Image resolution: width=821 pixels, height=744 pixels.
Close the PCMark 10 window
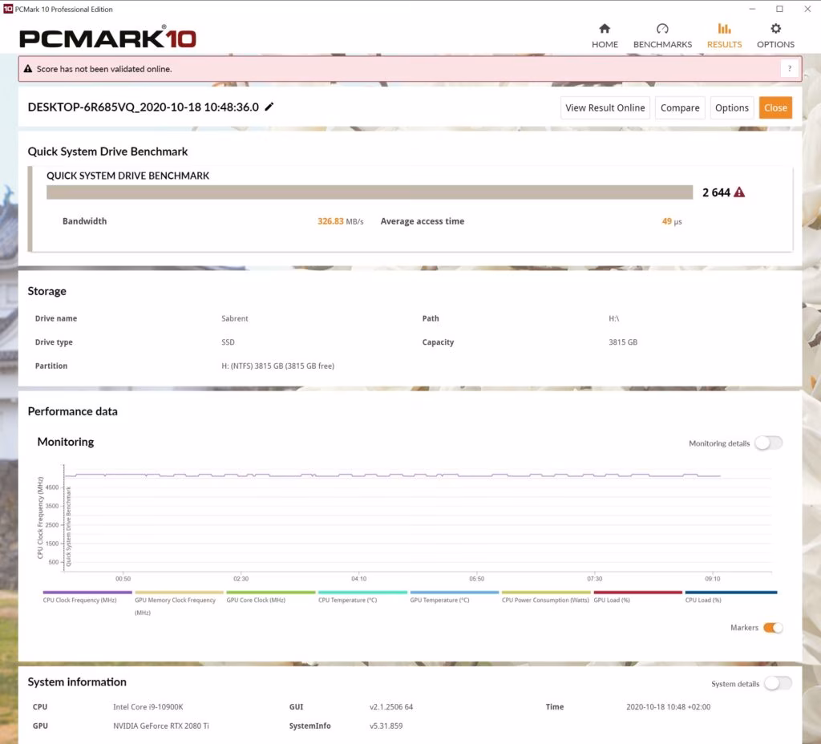807,9
